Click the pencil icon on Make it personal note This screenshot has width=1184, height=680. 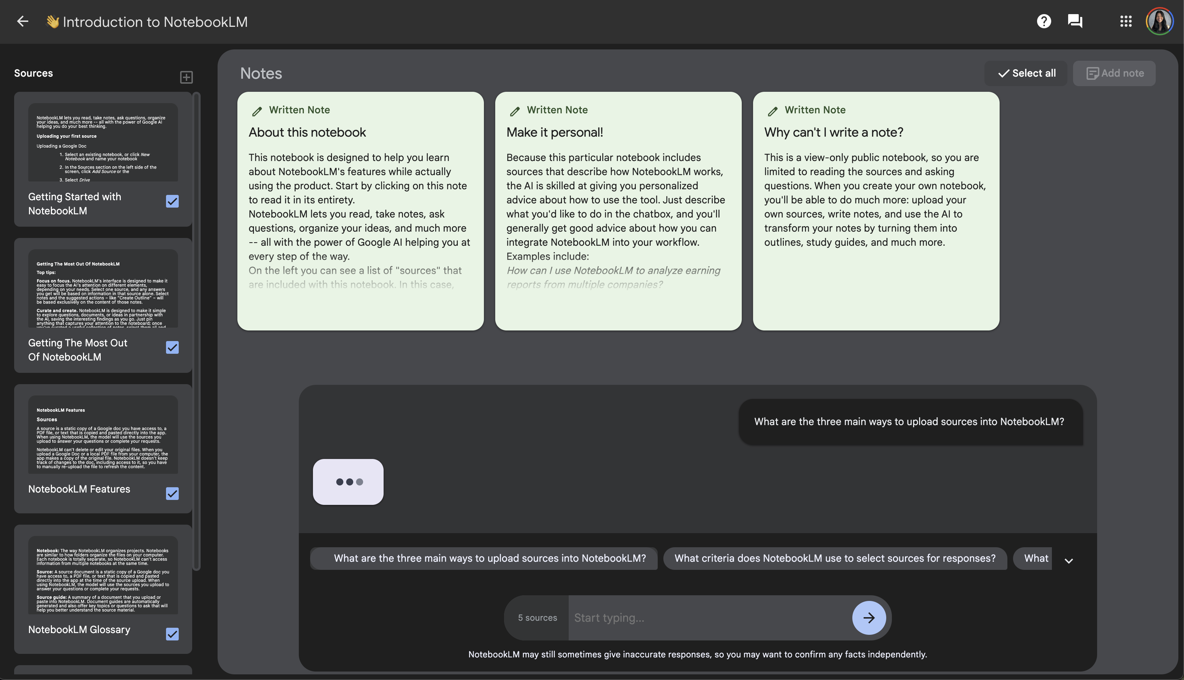(514, 111)
